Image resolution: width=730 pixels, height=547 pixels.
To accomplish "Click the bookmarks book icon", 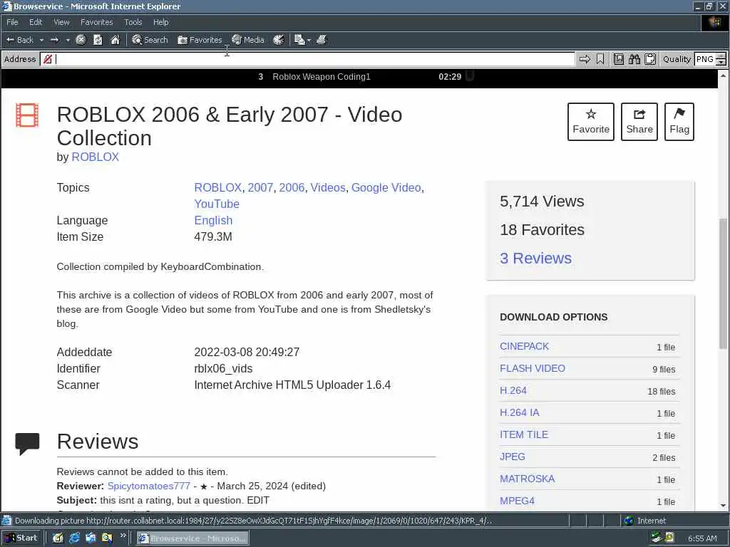I will point(618,59).
